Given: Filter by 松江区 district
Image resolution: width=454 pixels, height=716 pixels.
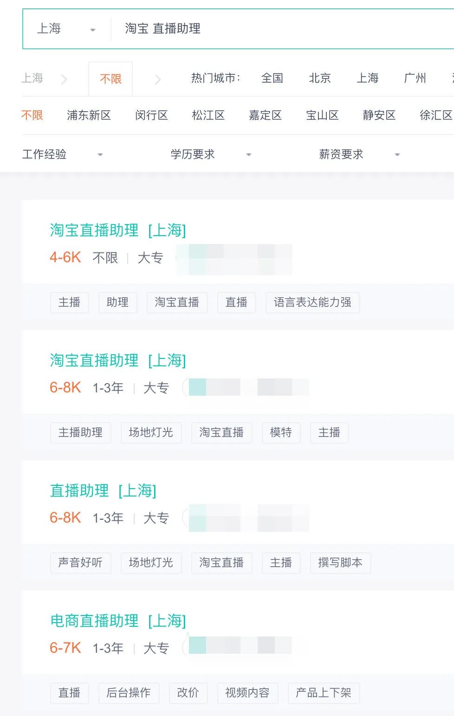Looking at the screenshot, I should [x=208, y=115].
